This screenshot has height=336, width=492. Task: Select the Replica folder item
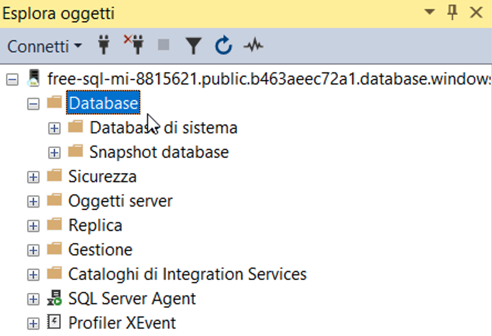pyautogui.click(x=95, y=225)
